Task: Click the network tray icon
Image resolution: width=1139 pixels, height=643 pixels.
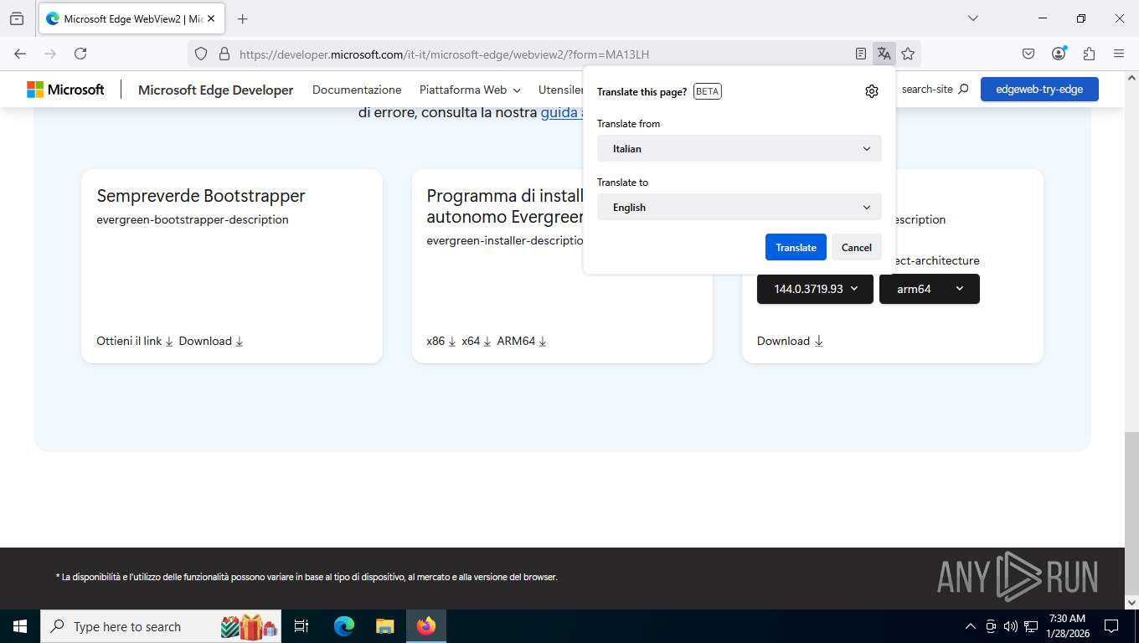Action: pos(1031,626)
